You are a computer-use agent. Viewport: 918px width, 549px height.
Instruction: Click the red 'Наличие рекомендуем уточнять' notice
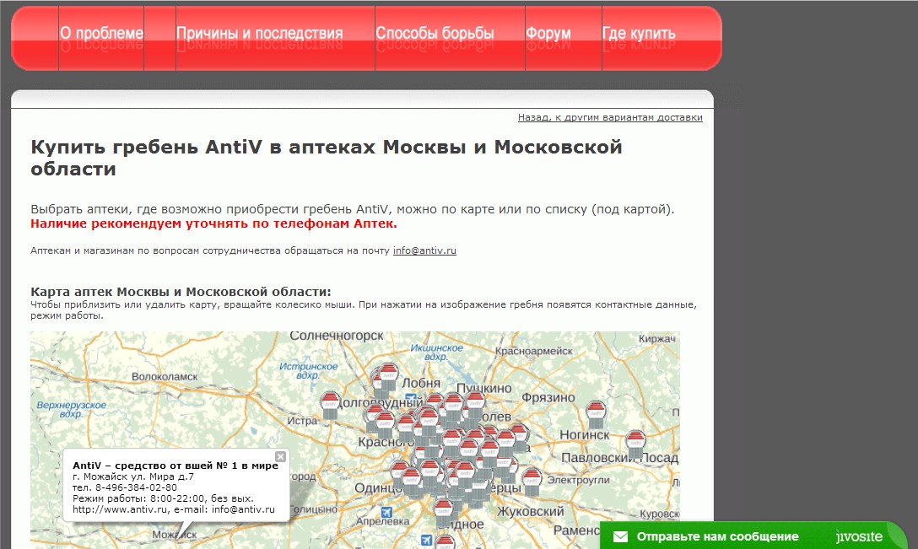coord(213,223)
